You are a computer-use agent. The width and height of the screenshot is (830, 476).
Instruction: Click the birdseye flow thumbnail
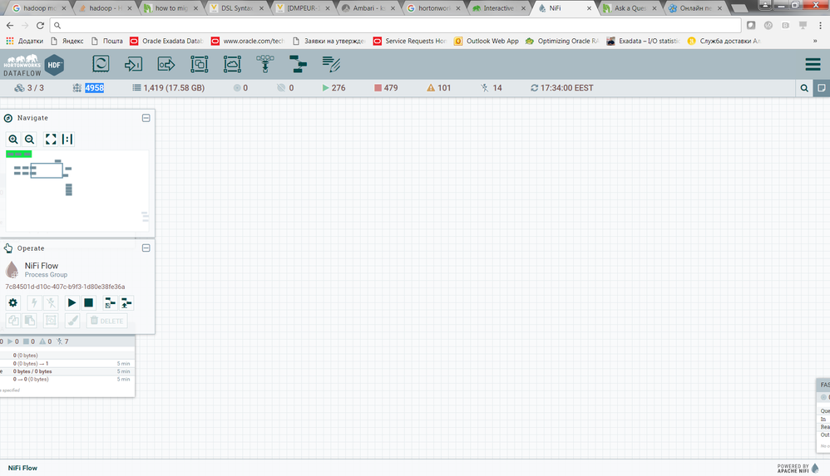[77, 190]
